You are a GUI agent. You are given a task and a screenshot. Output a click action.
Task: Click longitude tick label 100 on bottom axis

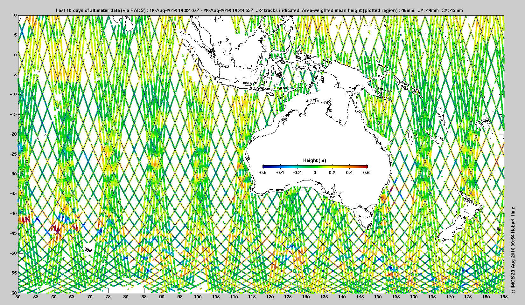point(198,297)
